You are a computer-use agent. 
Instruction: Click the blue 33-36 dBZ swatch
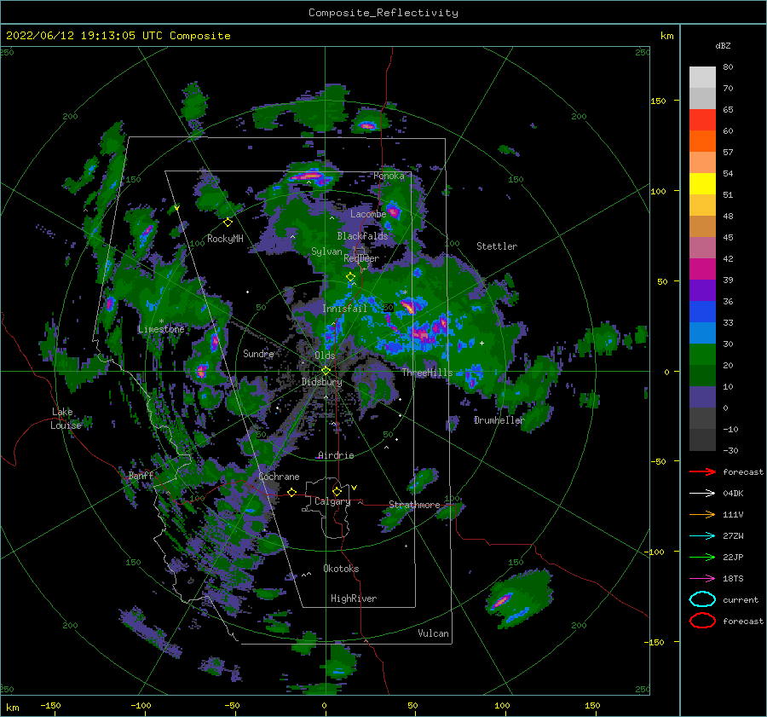(x=702, y=312)
